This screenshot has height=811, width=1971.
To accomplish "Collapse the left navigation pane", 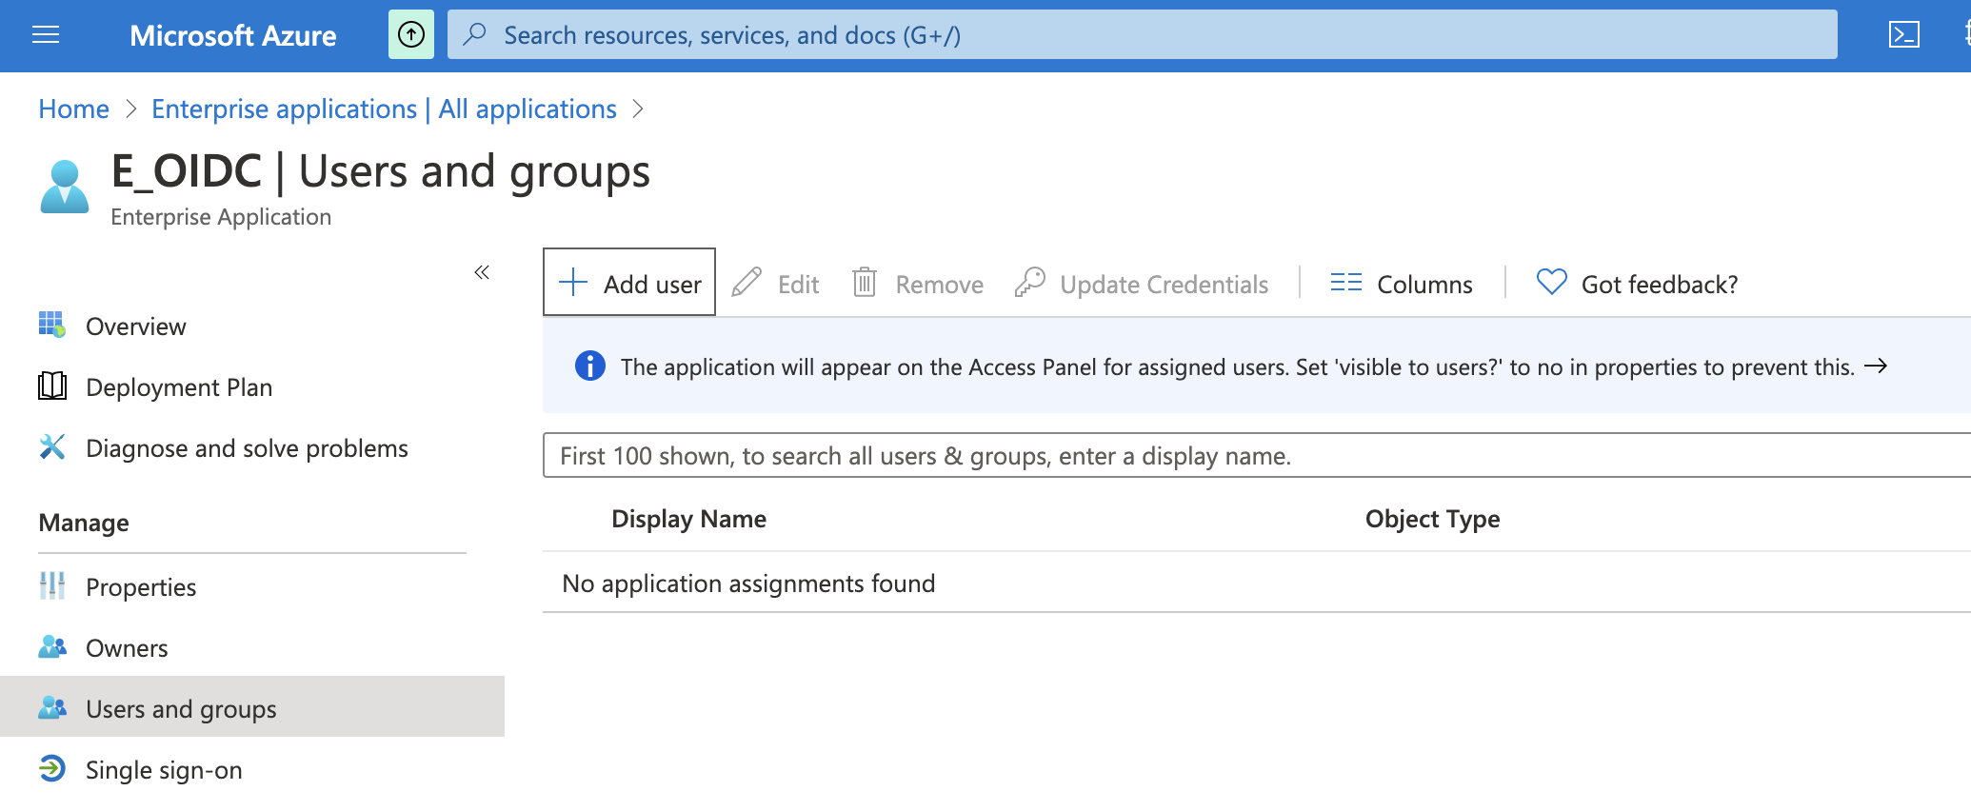I will (x=482, y=273).
